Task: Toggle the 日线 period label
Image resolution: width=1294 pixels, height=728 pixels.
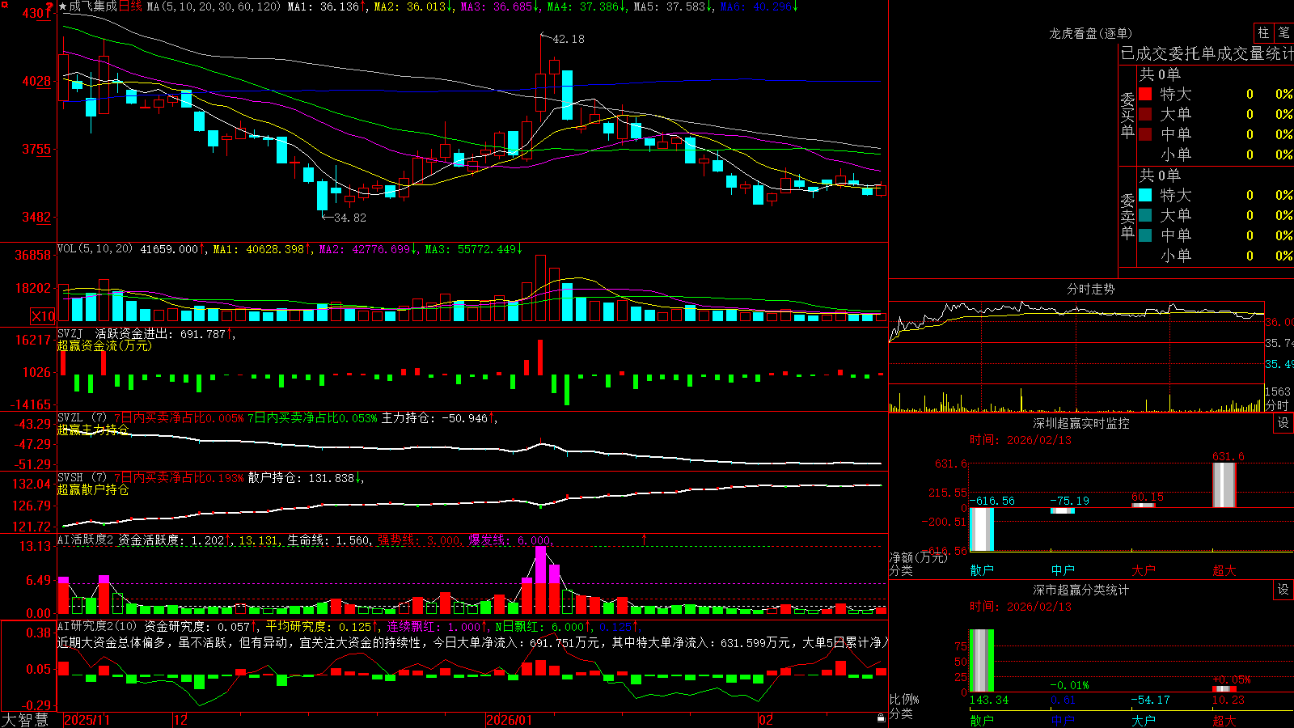Action: pos(130,6)
